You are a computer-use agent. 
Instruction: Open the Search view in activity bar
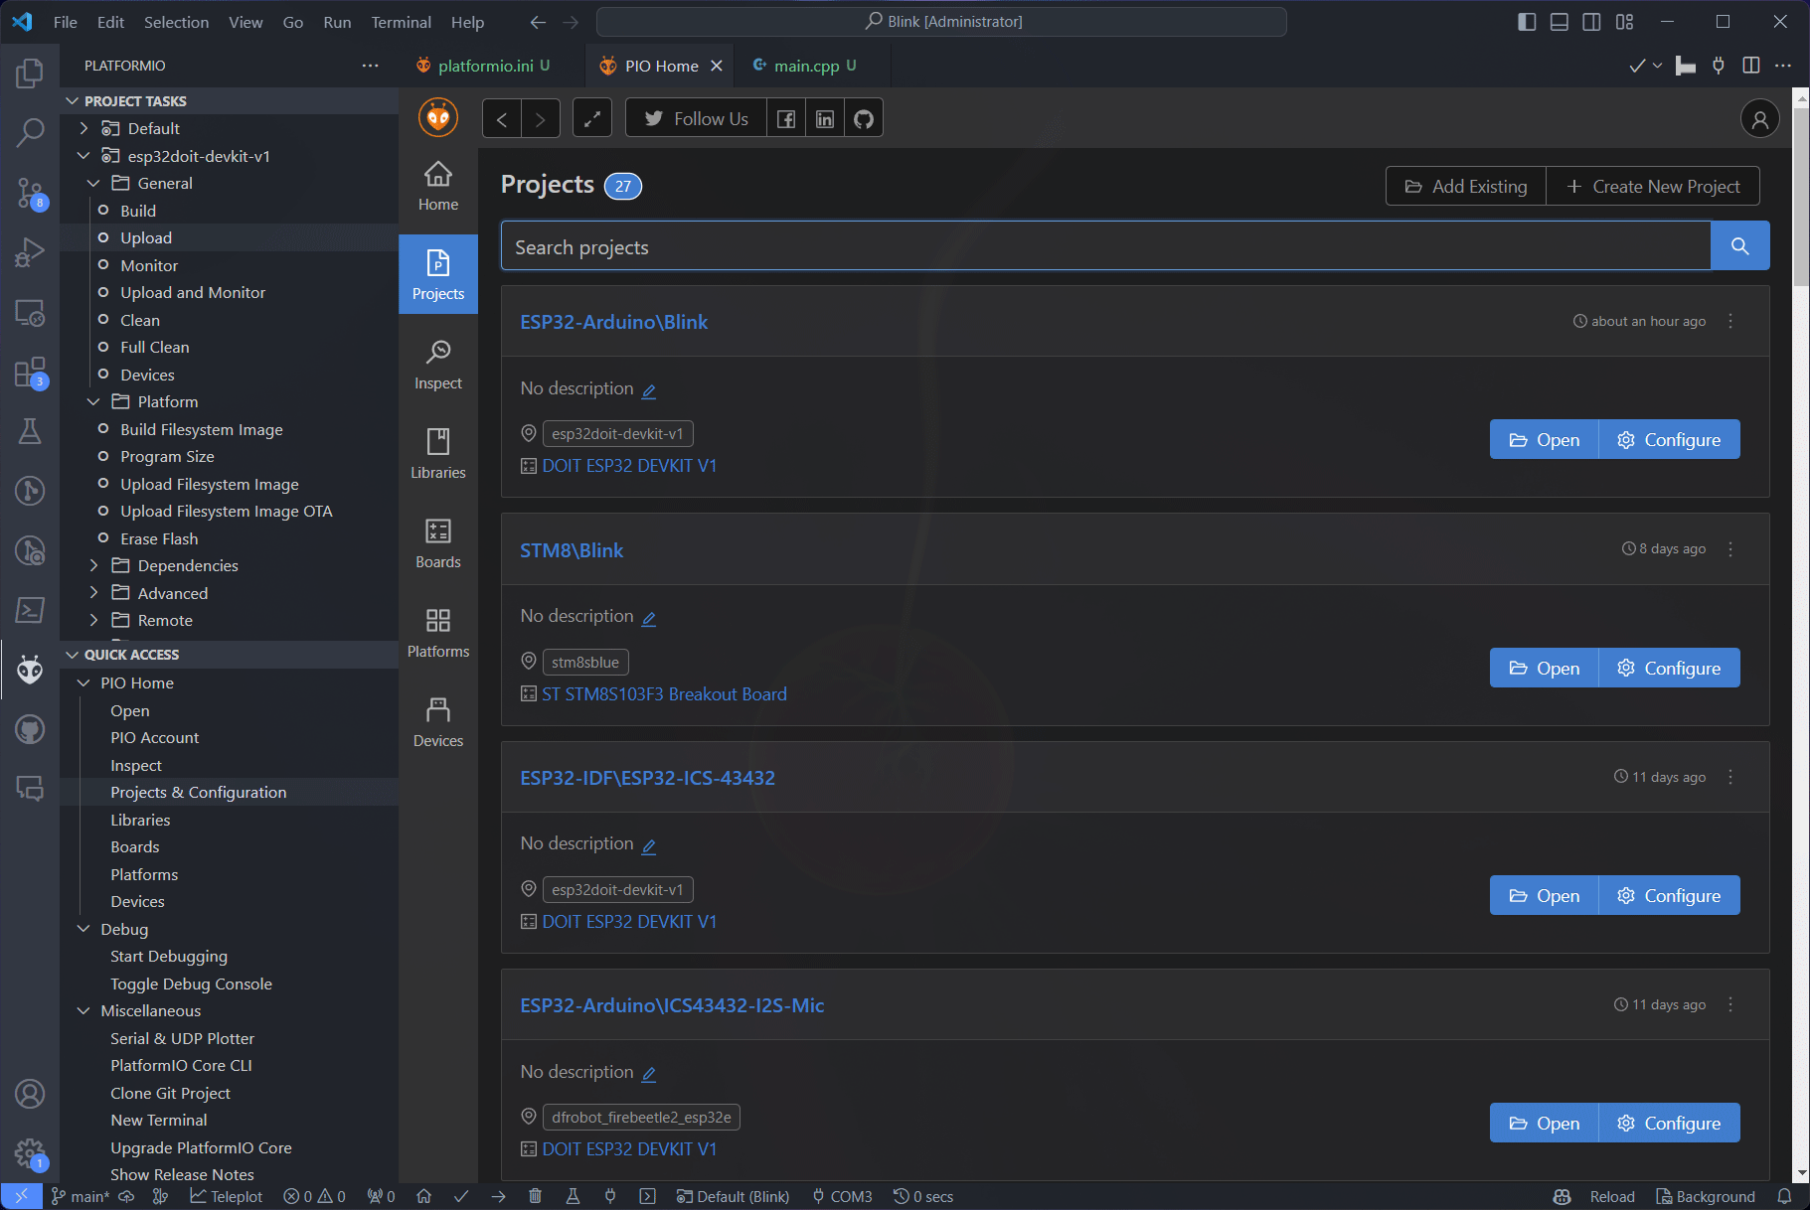click(30, 132)
